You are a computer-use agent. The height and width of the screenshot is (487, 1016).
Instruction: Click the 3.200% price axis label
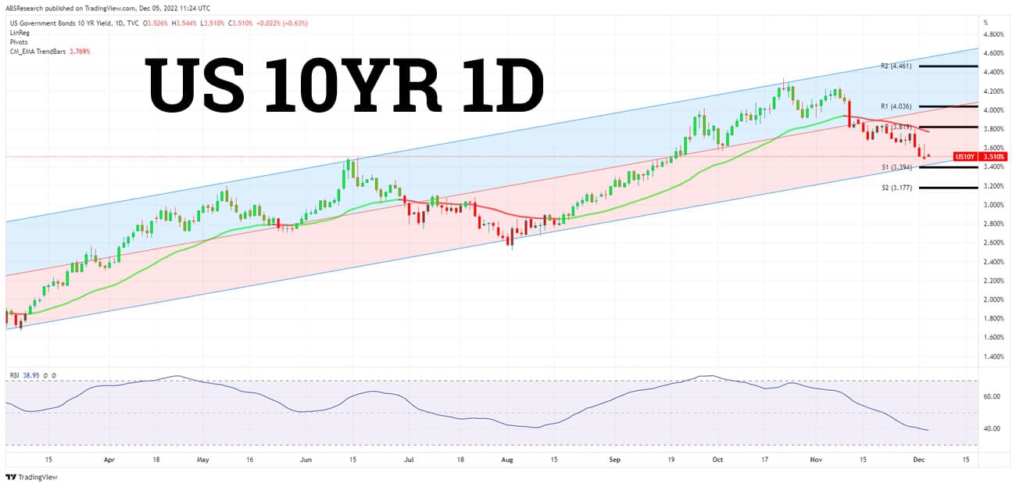(x=993, y=186)
